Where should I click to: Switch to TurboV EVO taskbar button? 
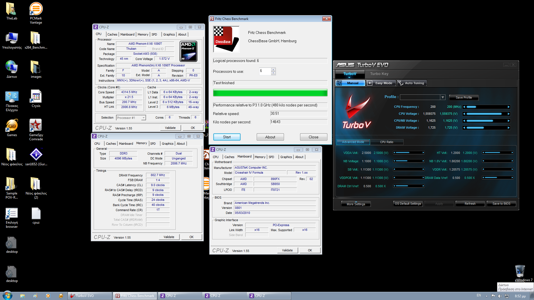90,296
